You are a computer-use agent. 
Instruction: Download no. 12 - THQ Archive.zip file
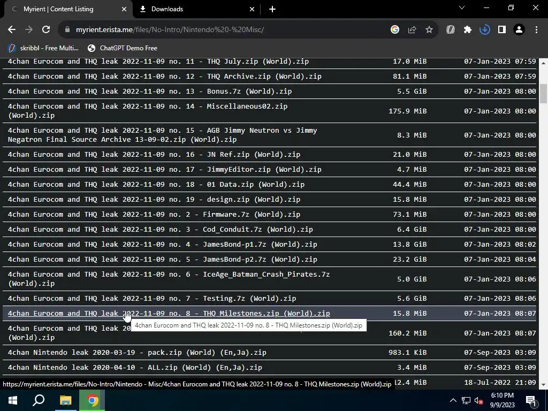tap(164, 77)
